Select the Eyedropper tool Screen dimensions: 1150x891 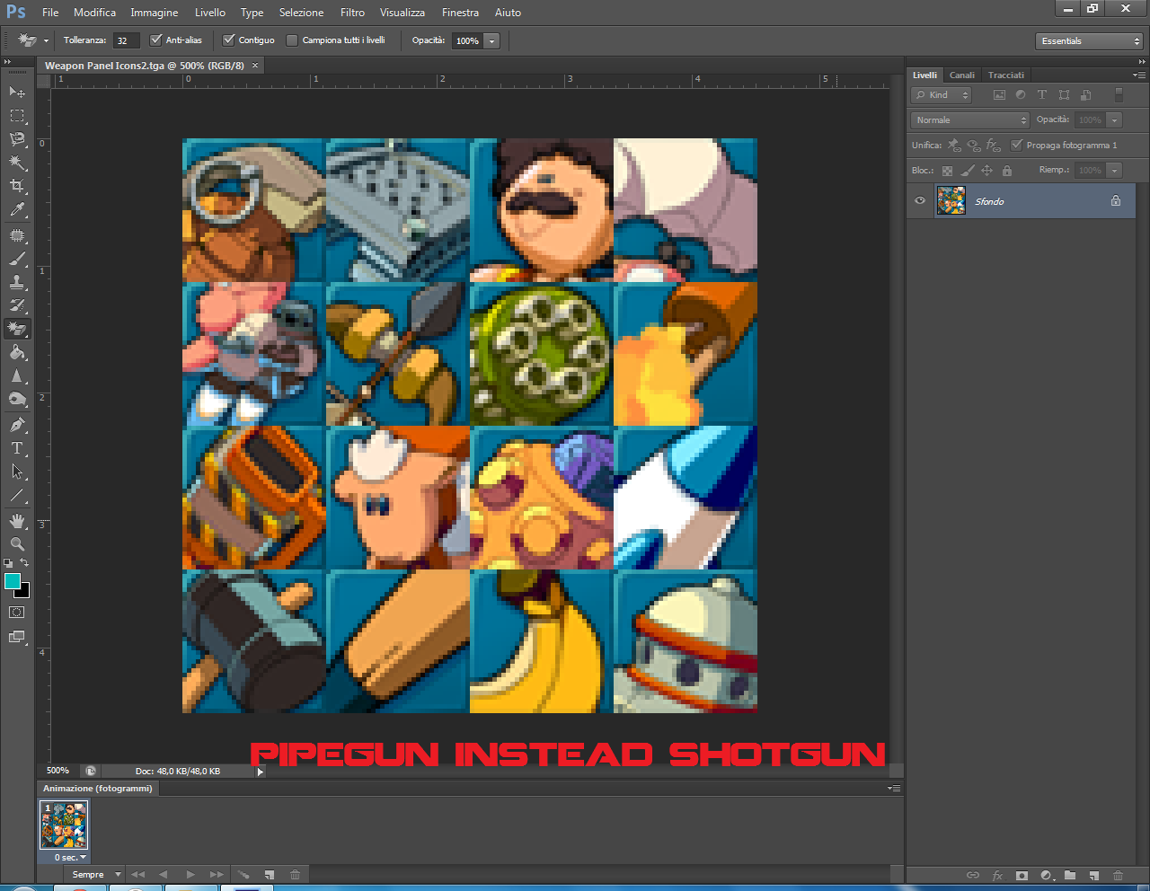point(17,210)
